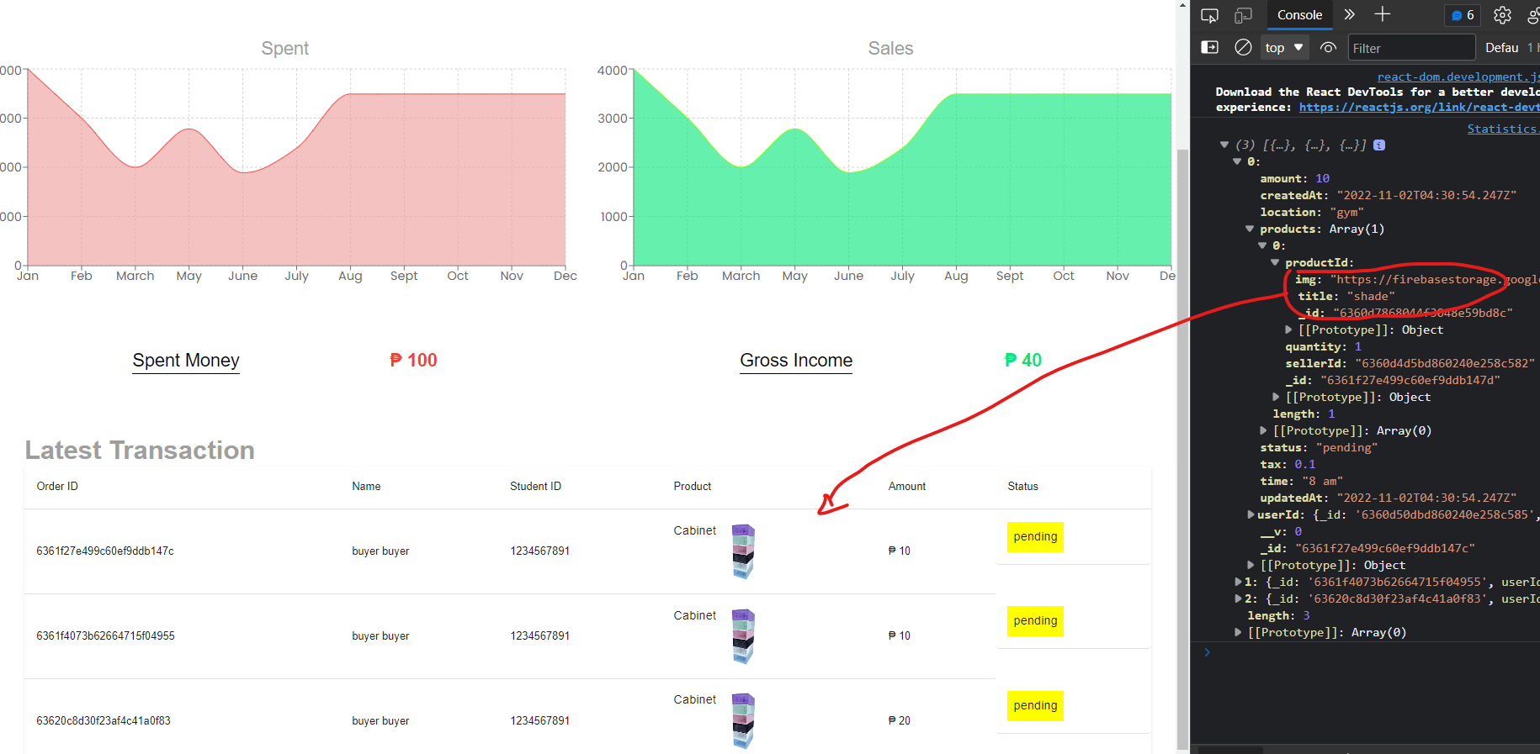Expand array item 1
Viewport: 1540px width, 754px height.
point(1238,582)
